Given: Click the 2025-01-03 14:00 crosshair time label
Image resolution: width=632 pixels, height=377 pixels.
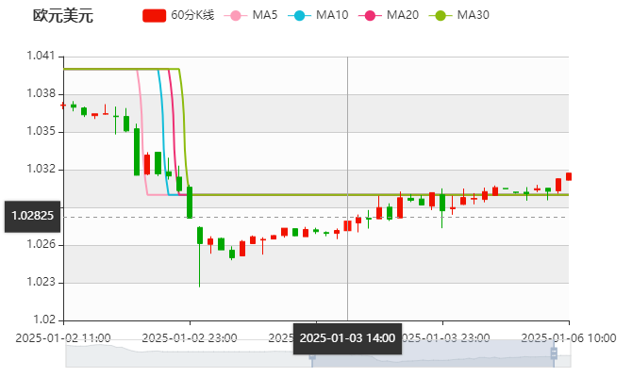Looking at the screenshot, I should [x=347, y=337].
